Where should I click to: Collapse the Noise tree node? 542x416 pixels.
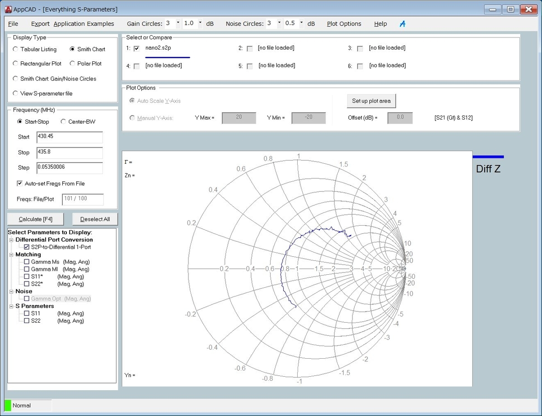tap(12, 291)
